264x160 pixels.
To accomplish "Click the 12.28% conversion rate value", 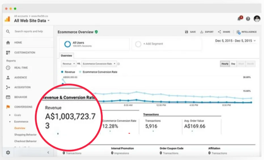I will [x=110, y=126].
